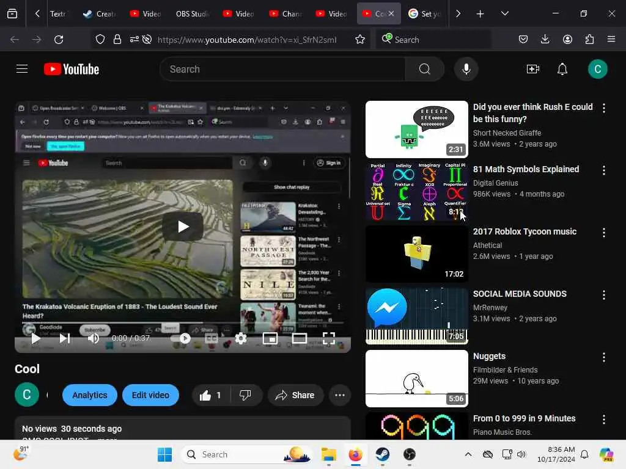Image resolution: width=626 pixels, height=469 pixels.
Task: Open the Create video icon
Action: 533,69
